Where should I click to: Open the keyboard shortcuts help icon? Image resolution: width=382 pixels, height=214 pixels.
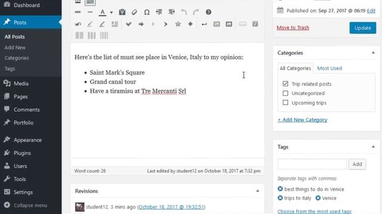pyautogui.click(x=208, y=12)
